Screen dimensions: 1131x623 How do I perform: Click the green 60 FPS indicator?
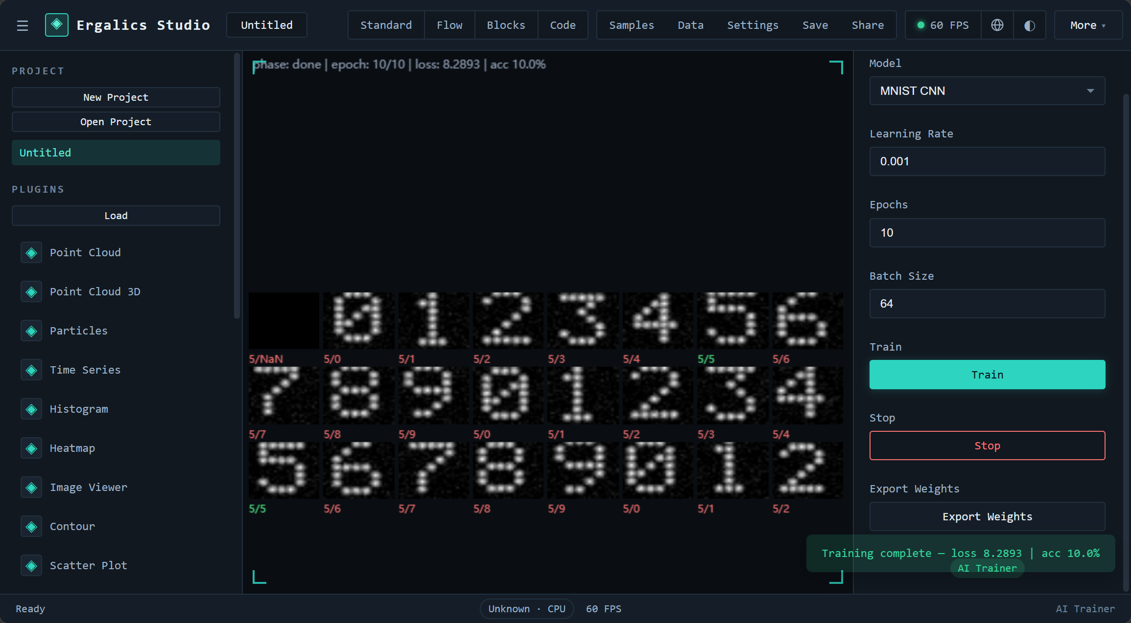(x=943, y=25)
